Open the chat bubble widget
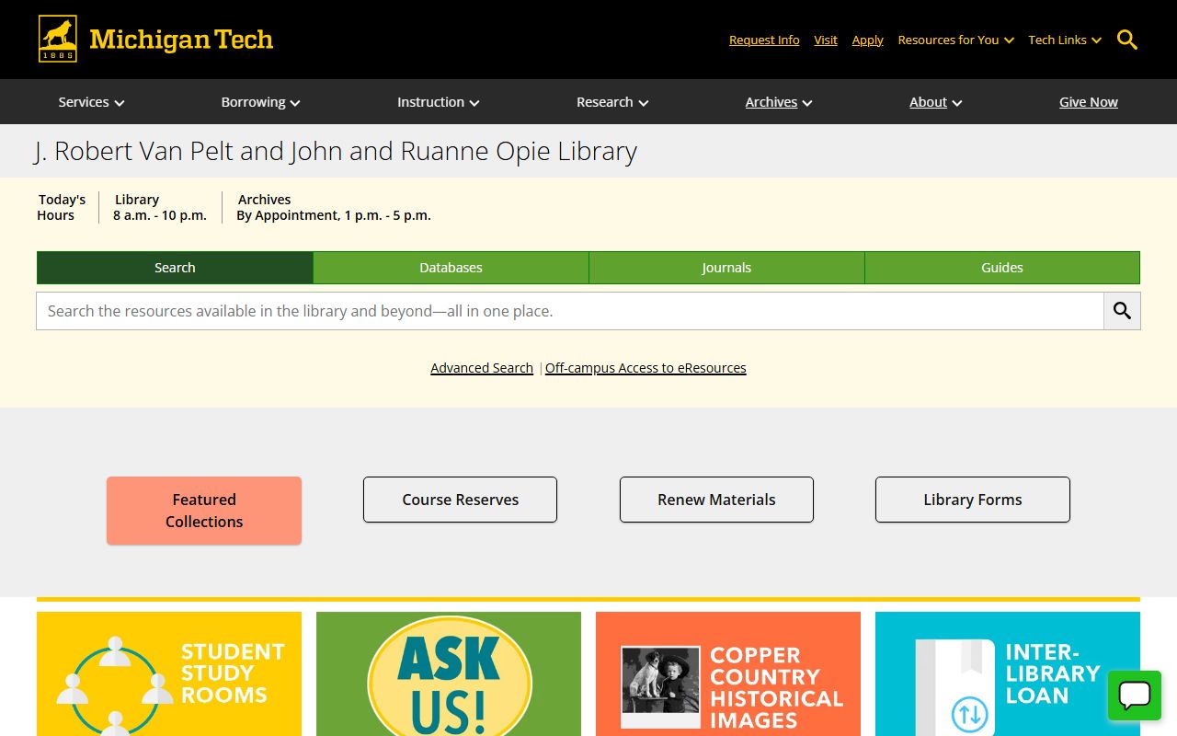Viewport: 1177px width, 736px height. pyautogui.click(x=1135, y=696)
